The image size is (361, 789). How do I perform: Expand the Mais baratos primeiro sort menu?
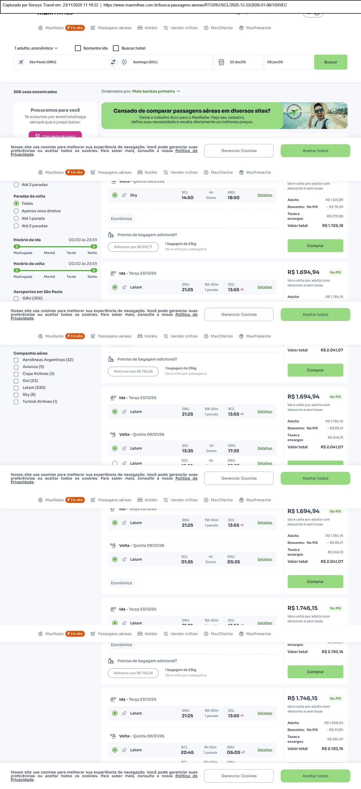(156, 91)
